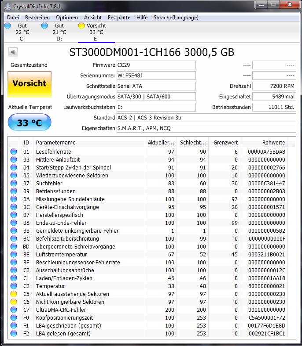Click the Aktueller... column header
The width and height of the screenshot is (302, 346).
coord(161,143)
